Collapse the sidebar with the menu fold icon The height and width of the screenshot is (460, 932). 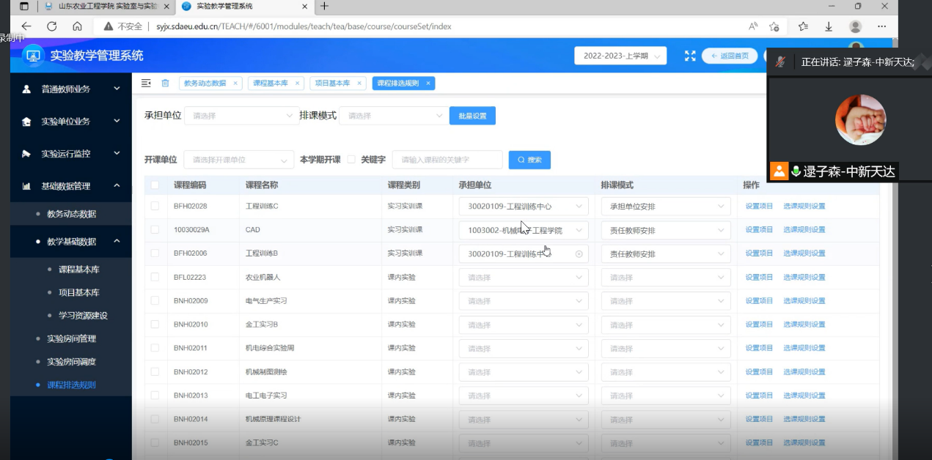click(145, 84)
